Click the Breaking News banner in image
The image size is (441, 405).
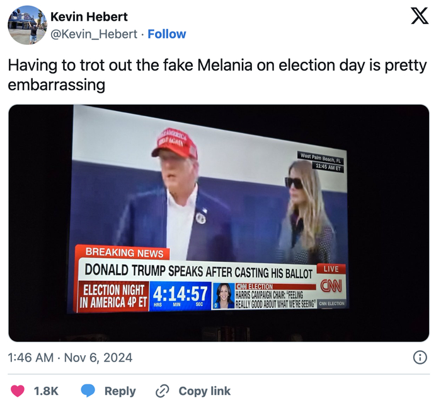pyautogui.click(x=120, y=253)
